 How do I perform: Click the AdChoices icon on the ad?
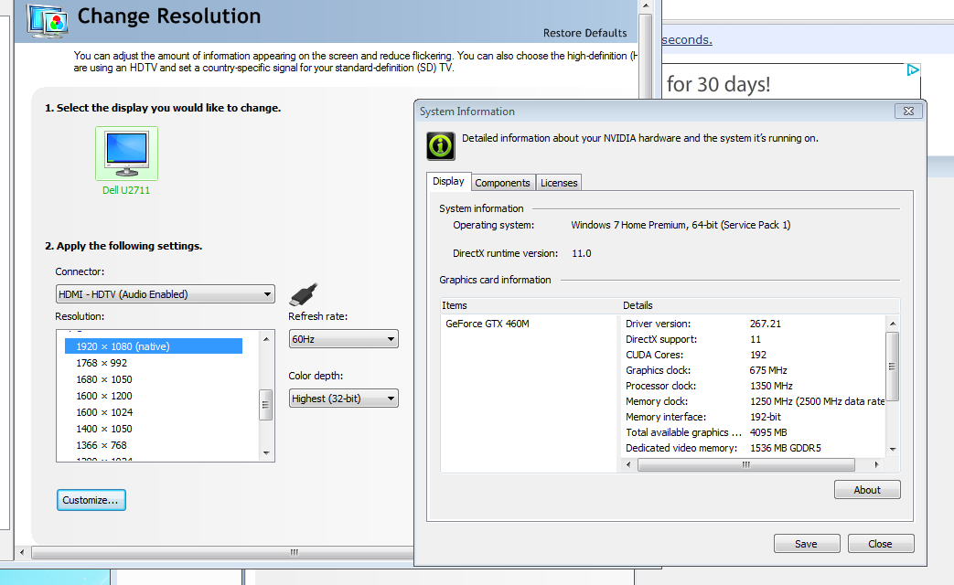click(x=913, y=70)
